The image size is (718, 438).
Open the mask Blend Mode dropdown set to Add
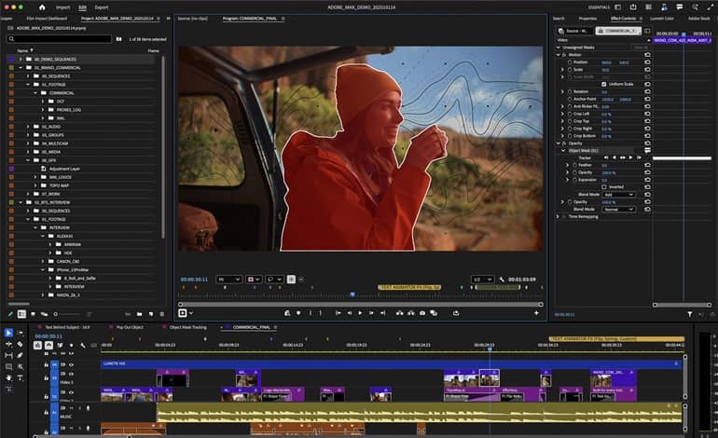click(618, 194)
